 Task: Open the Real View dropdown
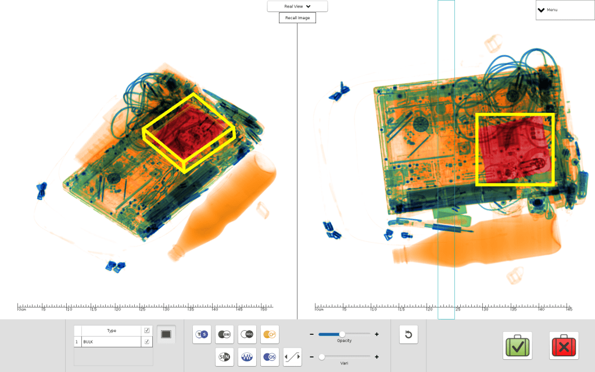297,6
